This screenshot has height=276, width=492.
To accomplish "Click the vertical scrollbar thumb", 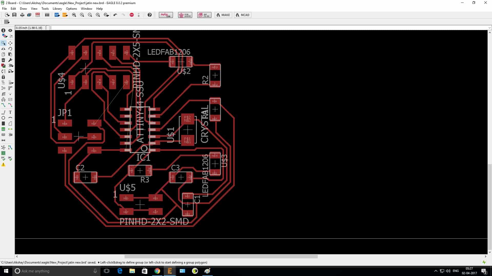I will (x=489, y=207).
